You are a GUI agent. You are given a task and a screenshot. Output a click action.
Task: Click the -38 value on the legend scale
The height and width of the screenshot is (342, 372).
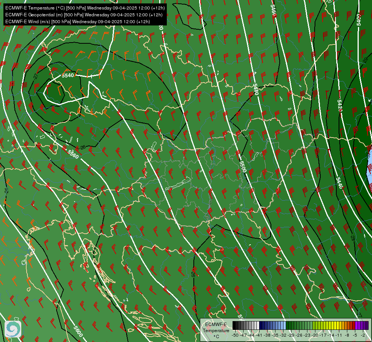[267, 335]
